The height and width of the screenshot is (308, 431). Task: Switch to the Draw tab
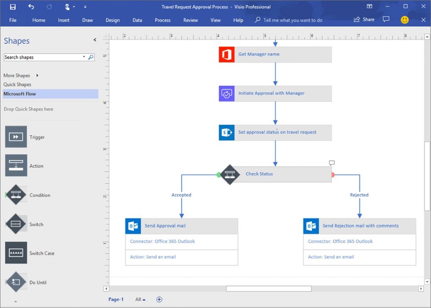click(x=87, y=20)
